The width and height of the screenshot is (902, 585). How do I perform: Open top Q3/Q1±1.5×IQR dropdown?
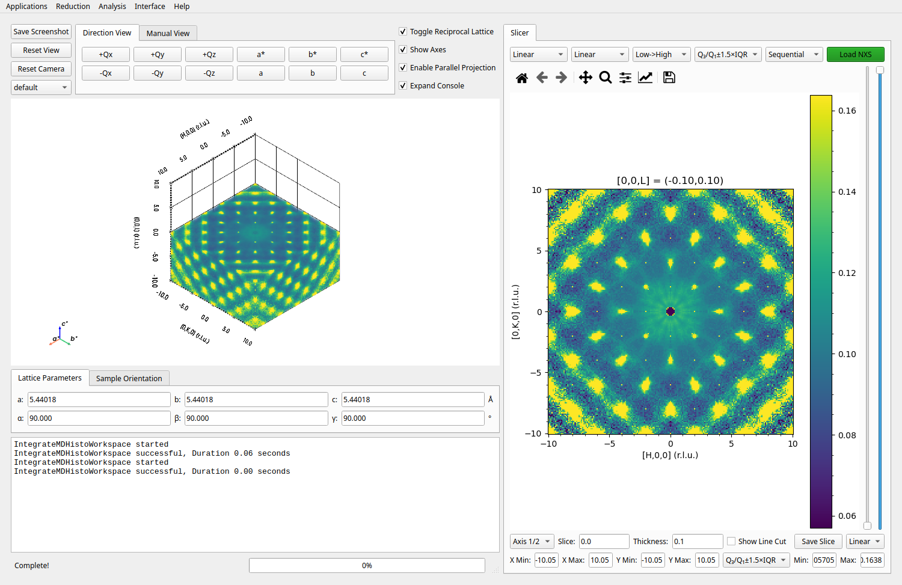728,54
